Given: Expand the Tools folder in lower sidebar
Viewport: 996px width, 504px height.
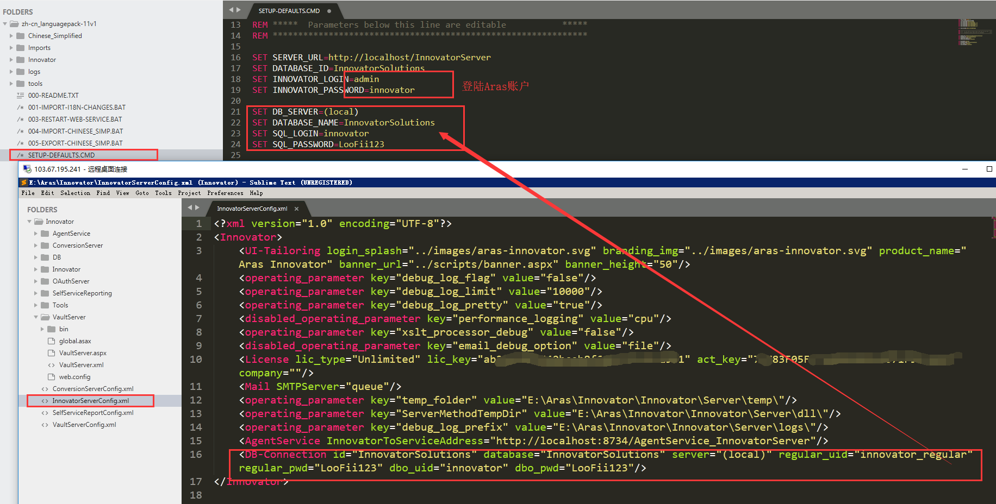Looking at the screenshot, I should pos(36,305).
